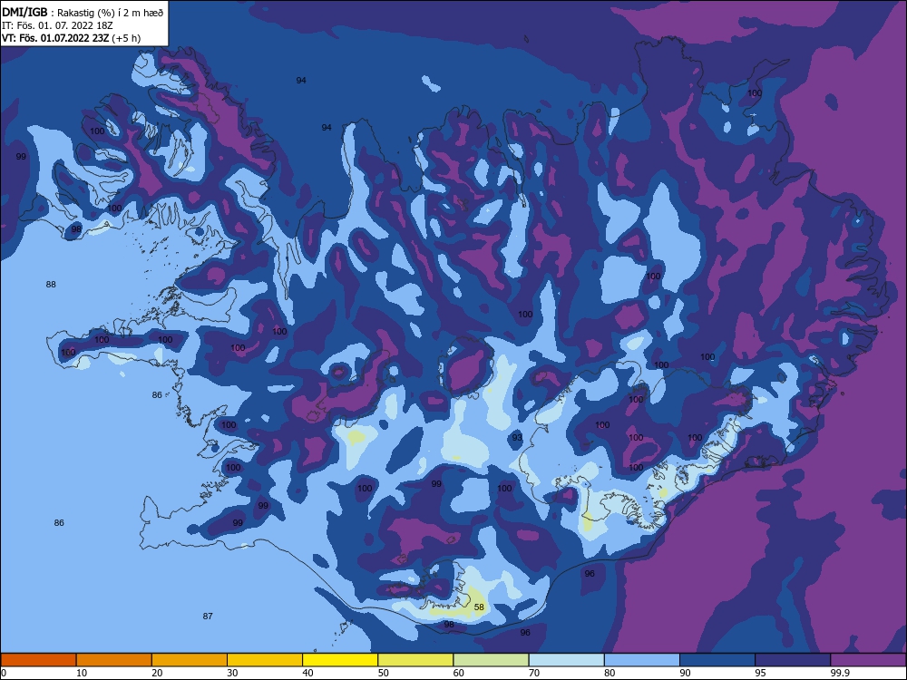The image size is (907, 680).
Task: Choose the amber 30–40 legend swatch
Action: [x=265, y=660]
